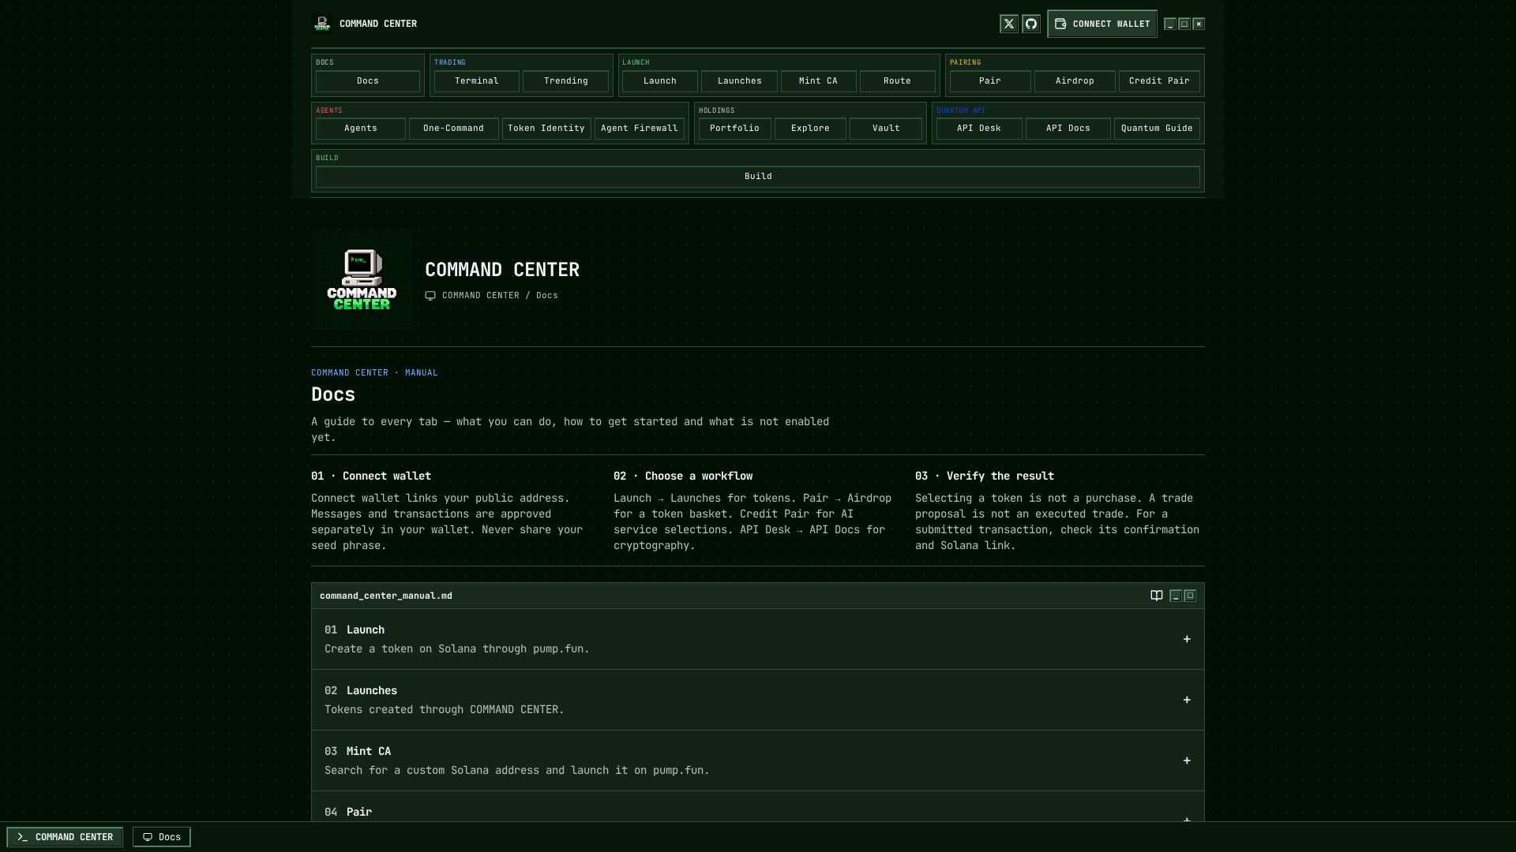The height and width of the screenshot is (852, 1516).
Task: Open the API Docs tab
Action: (x=1068, y=129)
